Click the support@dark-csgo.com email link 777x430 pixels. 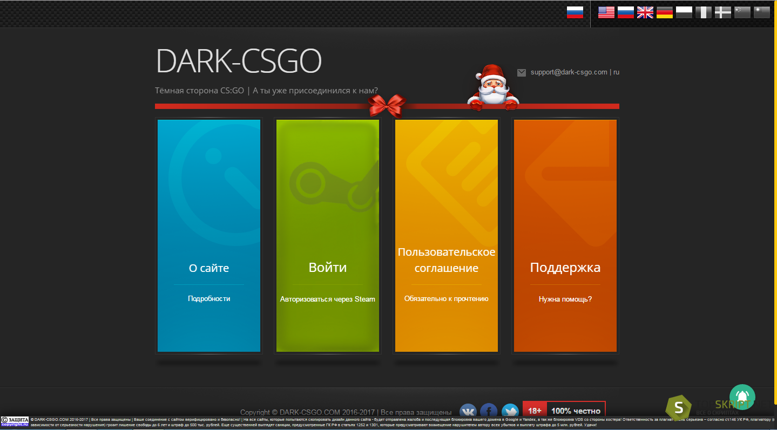point(569,72)
